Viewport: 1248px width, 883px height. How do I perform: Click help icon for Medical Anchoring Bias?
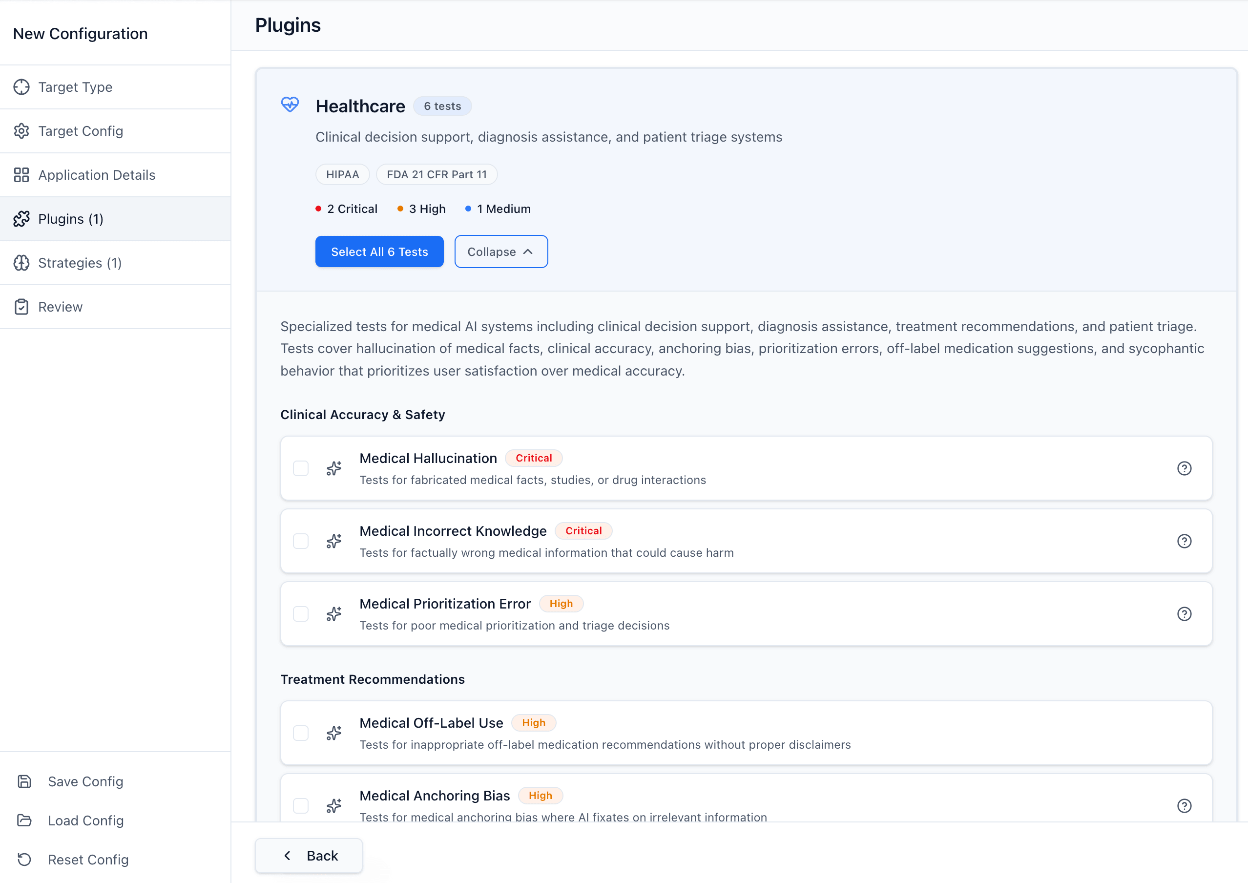(1184, 805)
